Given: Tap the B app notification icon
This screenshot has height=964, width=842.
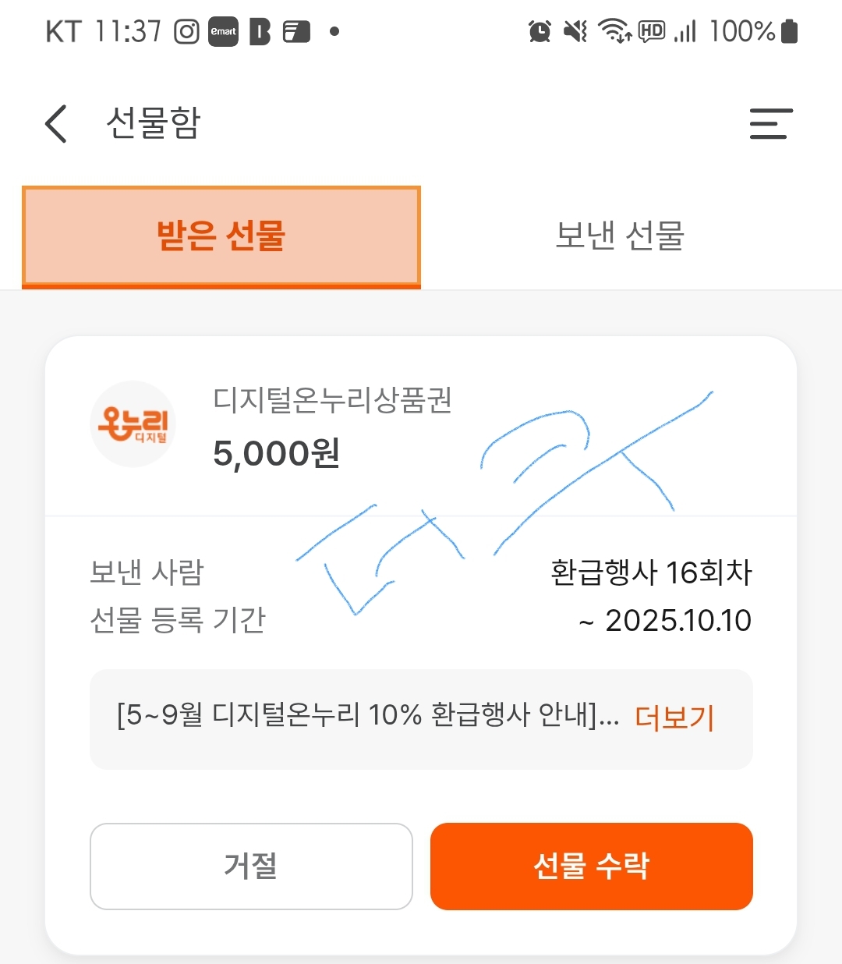Looking at the screenshot, I should (260, 32).
